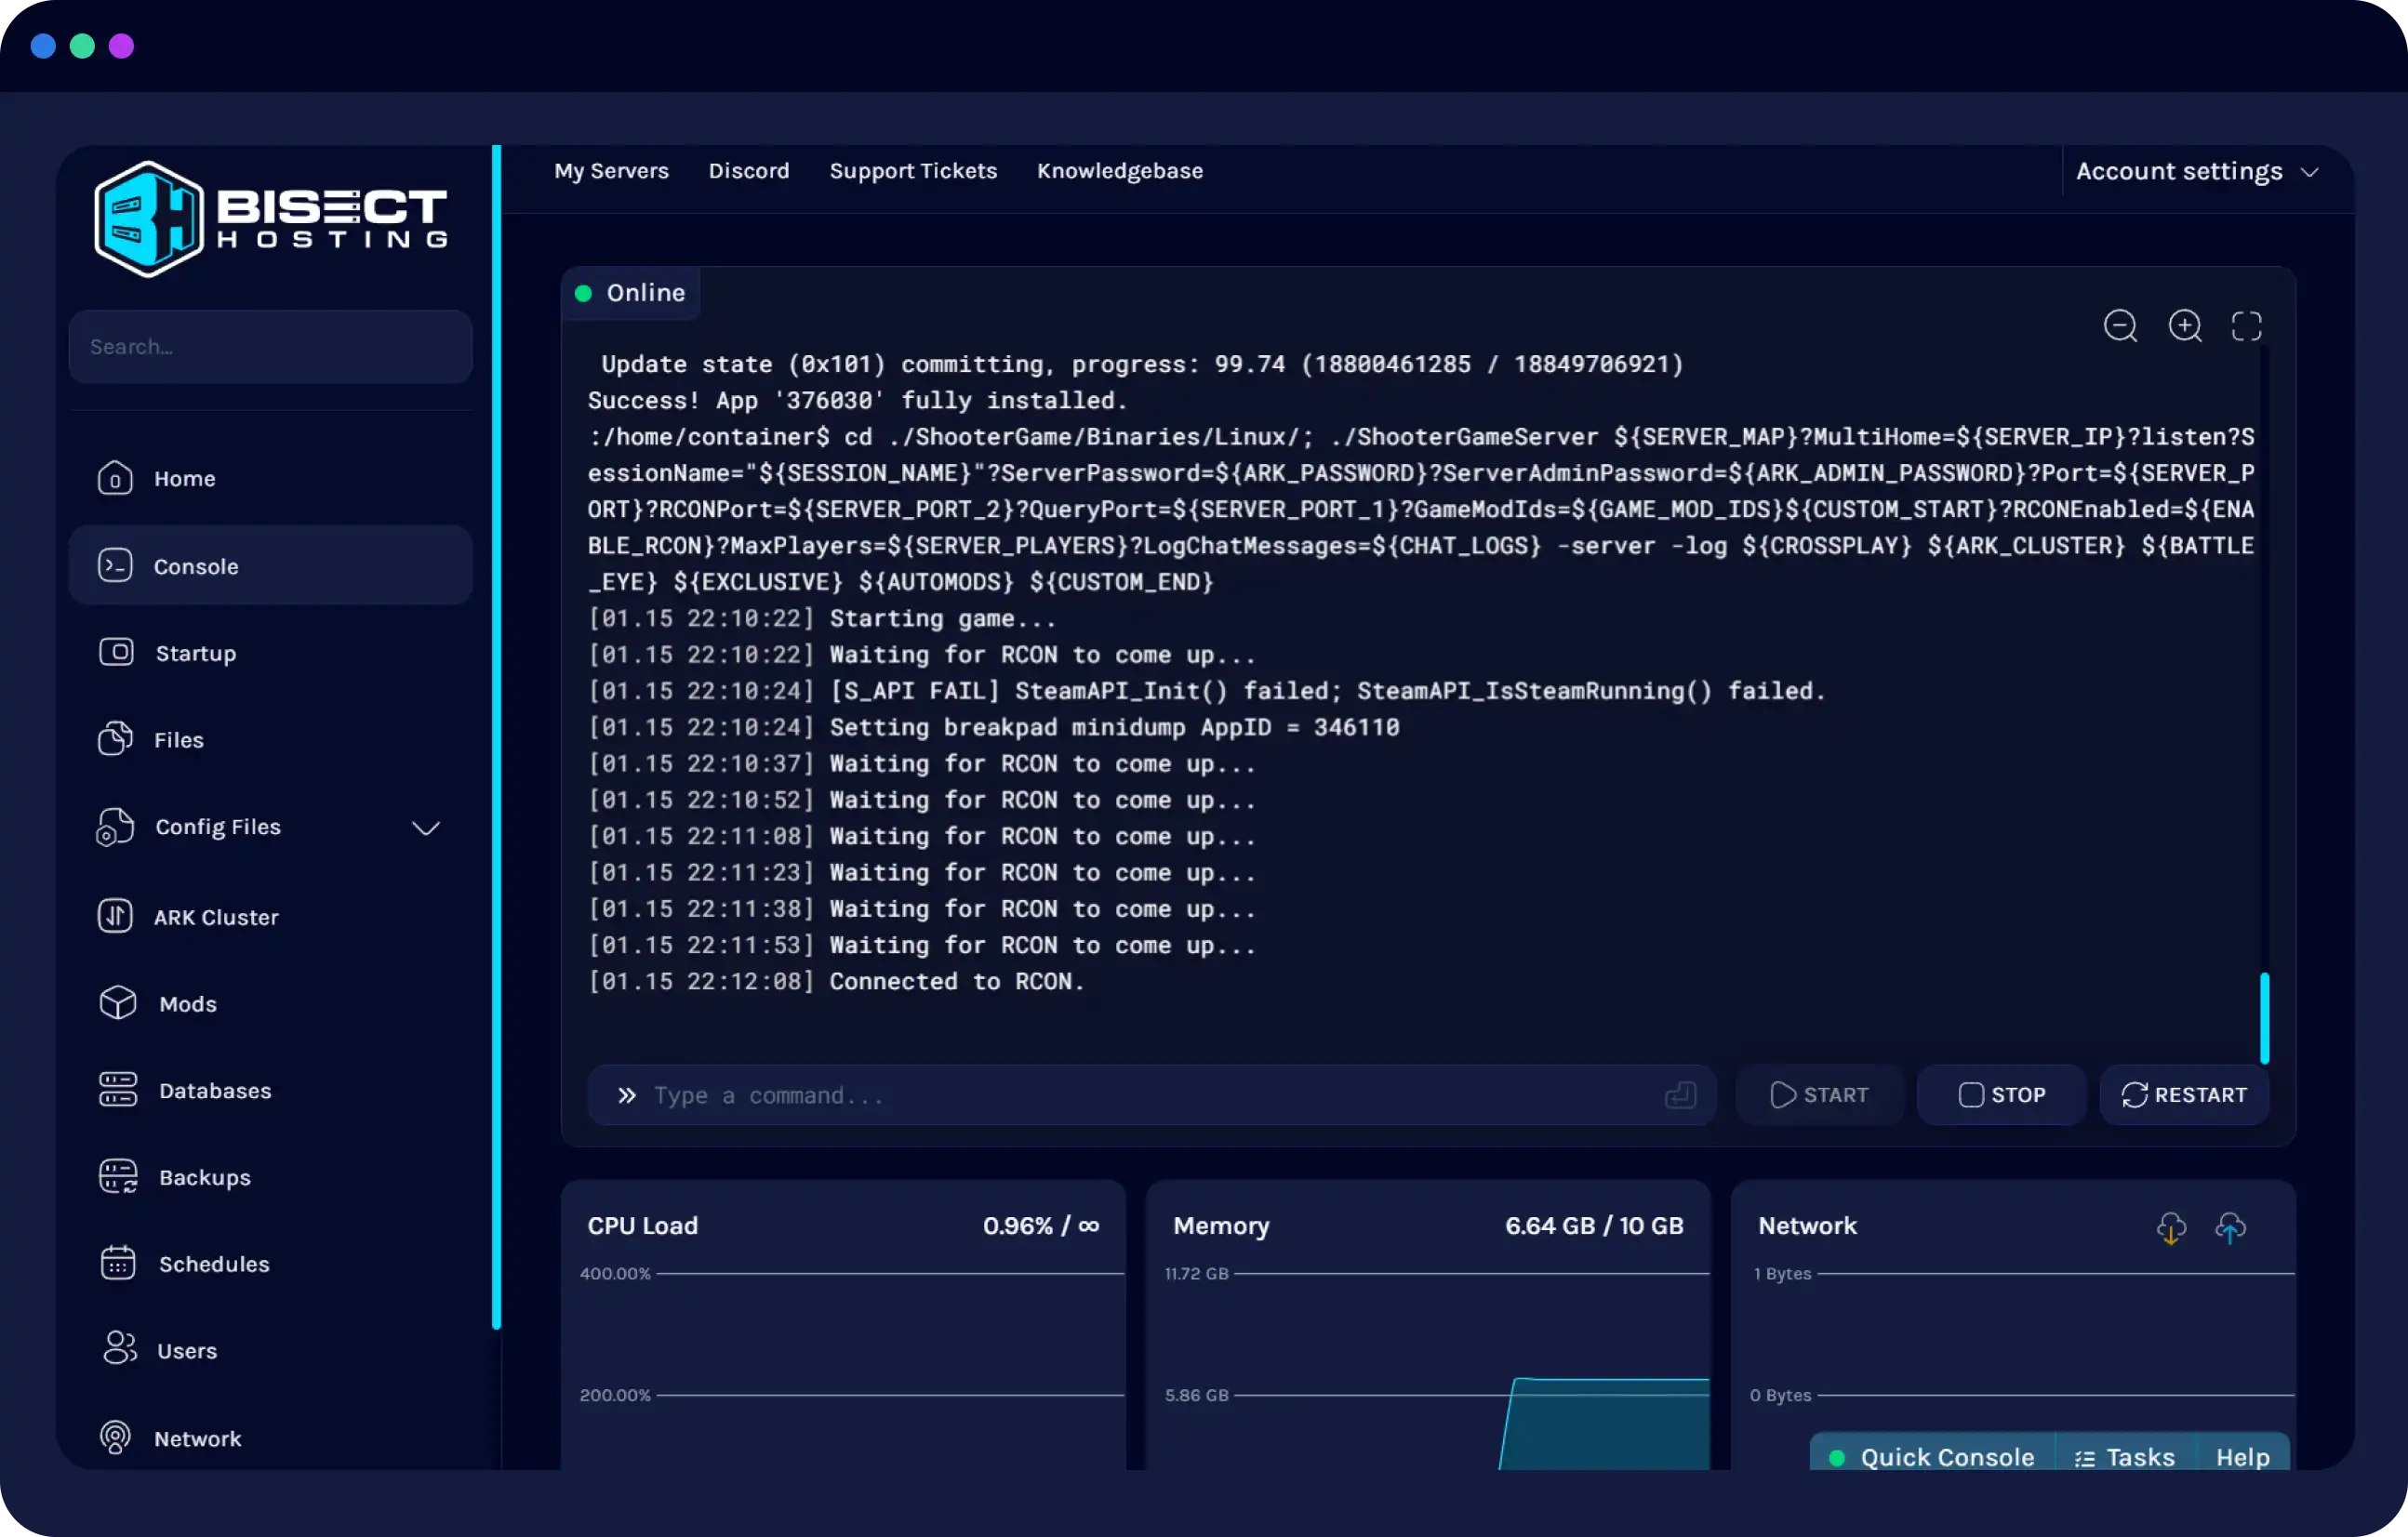The image size is (2408, 1537).
Task: Select the ARK Cluster sidebar icon
Action: point(116,916)
